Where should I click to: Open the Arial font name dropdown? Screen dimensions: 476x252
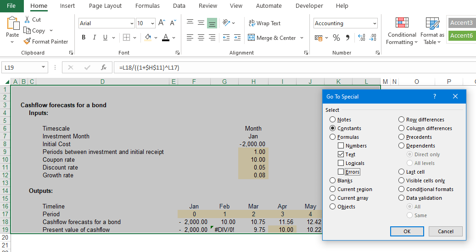click(132, 23)
